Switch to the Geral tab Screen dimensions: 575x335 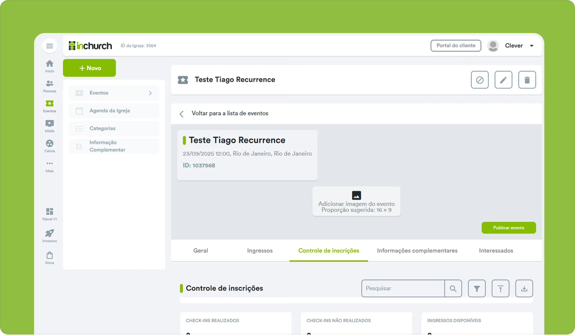tap(201, 251)
